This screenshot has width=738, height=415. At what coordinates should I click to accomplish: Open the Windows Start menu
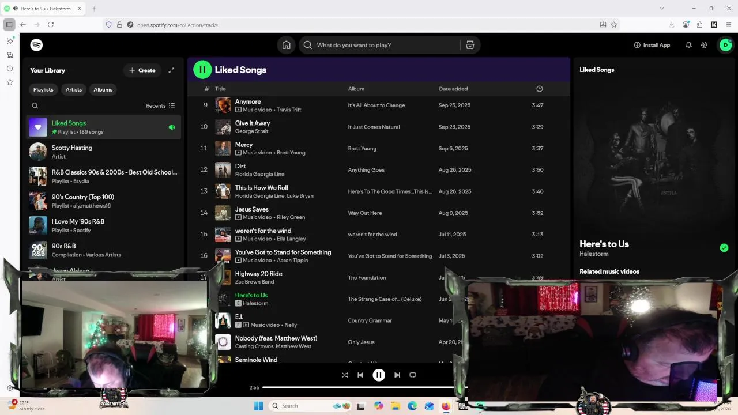(x=258, y=406)
